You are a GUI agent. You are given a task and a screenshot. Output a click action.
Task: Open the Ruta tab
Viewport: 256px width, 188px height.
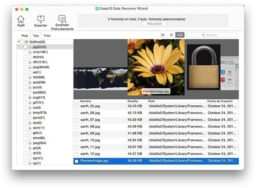(25, 35)
